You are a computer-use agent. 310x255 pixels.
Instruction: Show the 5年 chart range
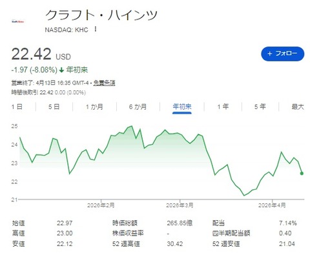(260, 107)
